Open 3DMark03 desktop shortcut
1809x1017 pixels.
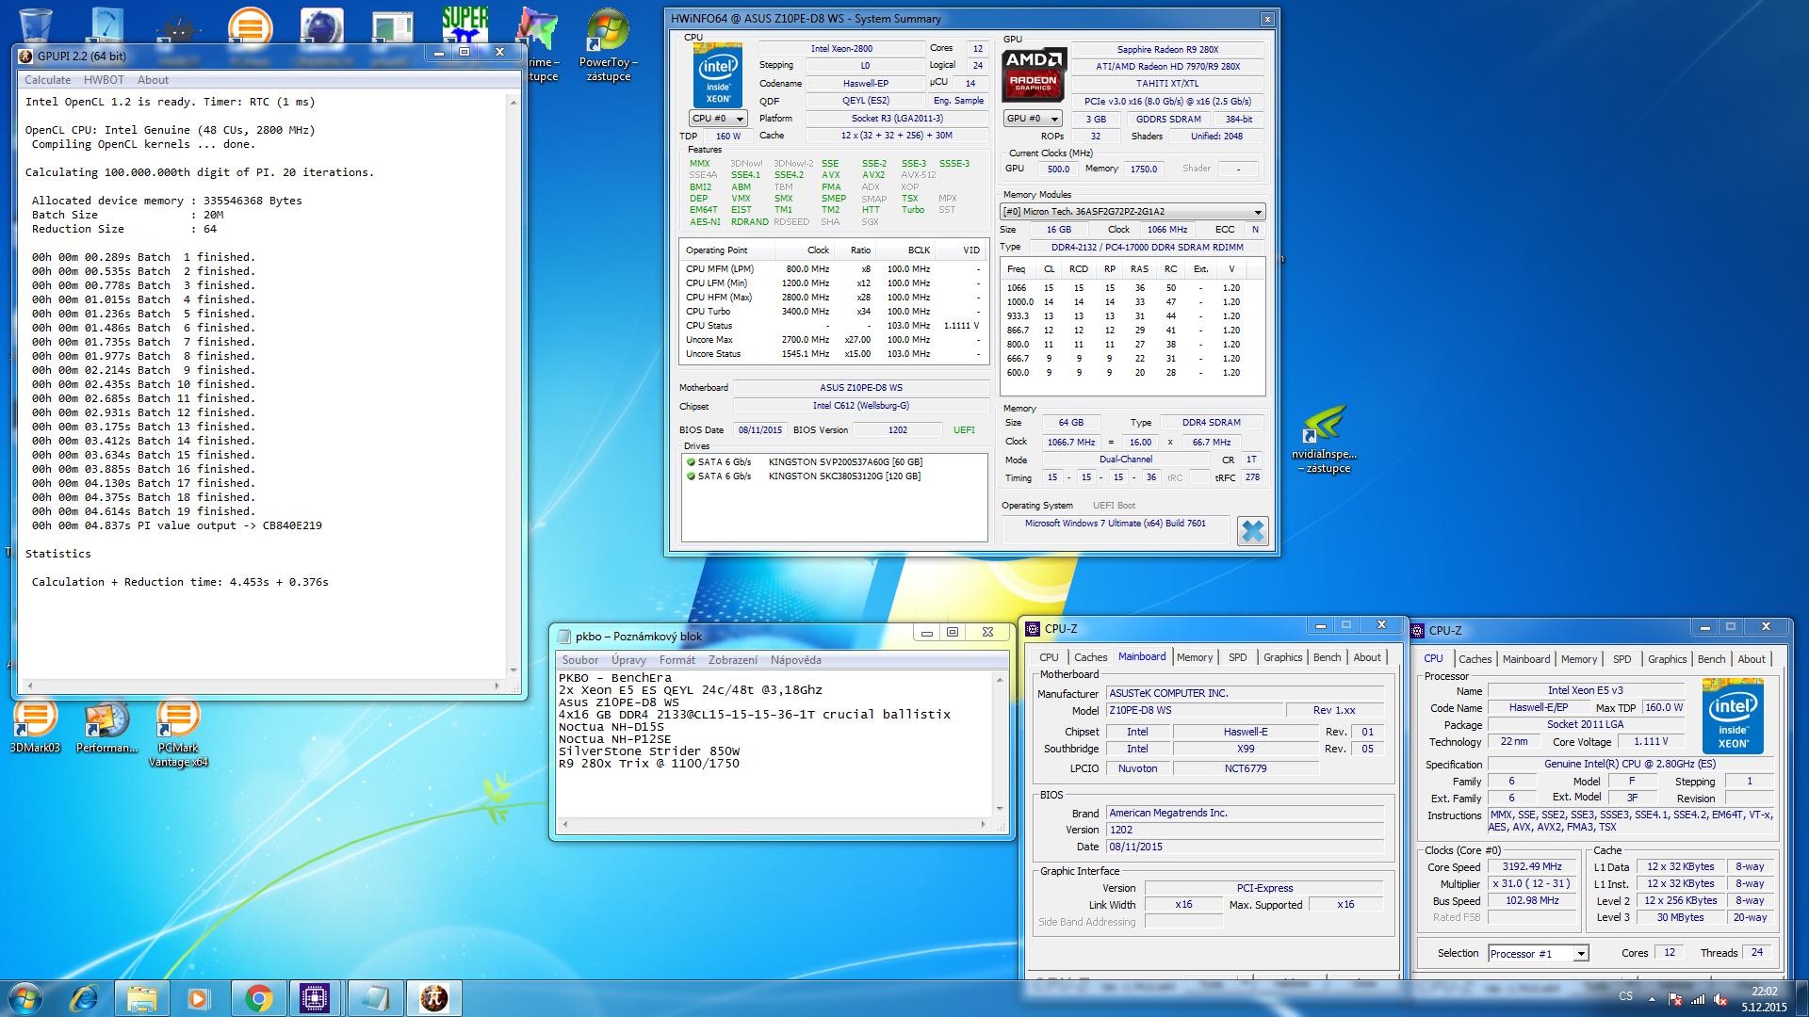pyautogui.click(x=35, y=728)
